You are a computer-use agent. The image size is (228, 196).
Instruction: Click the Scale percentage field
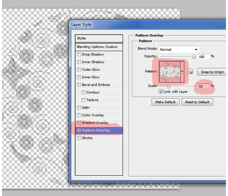(x=203, y=86)
